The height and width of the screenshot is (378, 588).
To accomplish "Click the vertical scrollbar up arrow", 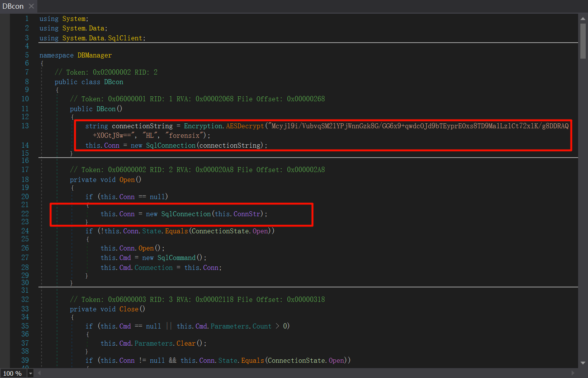I will tap(583, 18).
